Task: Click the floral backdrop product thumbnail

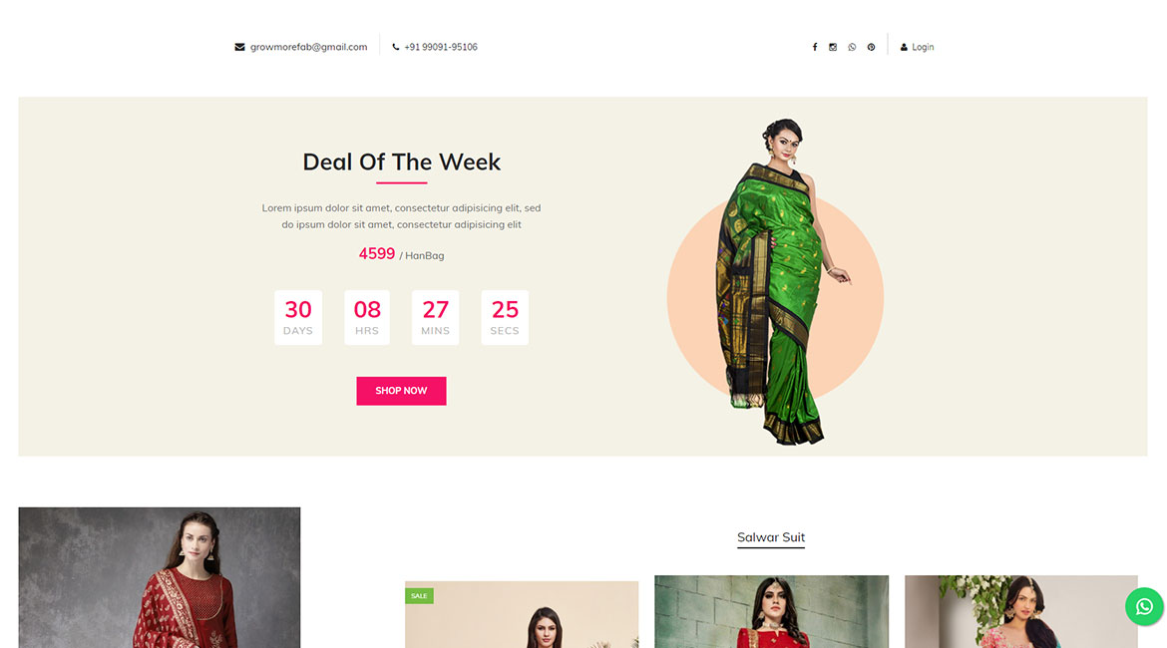Action: click(1021, 611)
